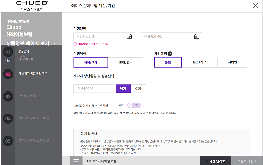Choose 본인 subscription type

[x=168, y=62]
